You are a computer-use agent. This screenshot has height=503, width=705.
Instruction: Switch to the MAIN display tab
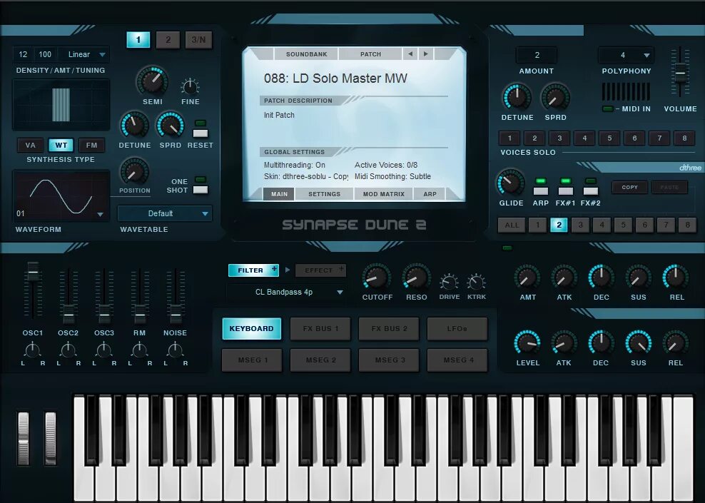pyautogui.click(x=279, y=194)
